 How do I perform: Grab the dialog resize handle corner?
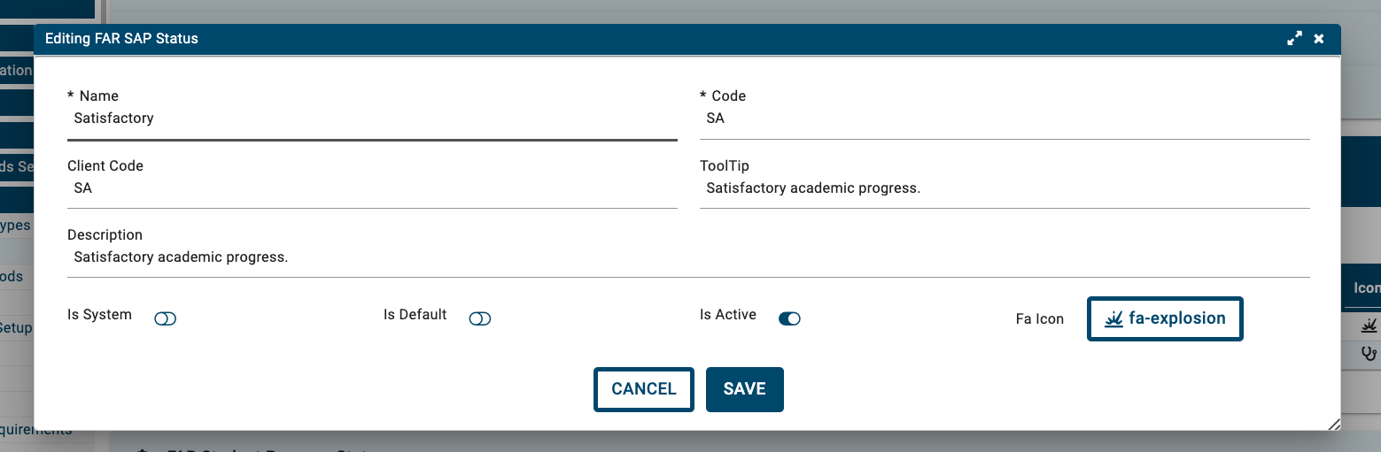[1334, 425]
